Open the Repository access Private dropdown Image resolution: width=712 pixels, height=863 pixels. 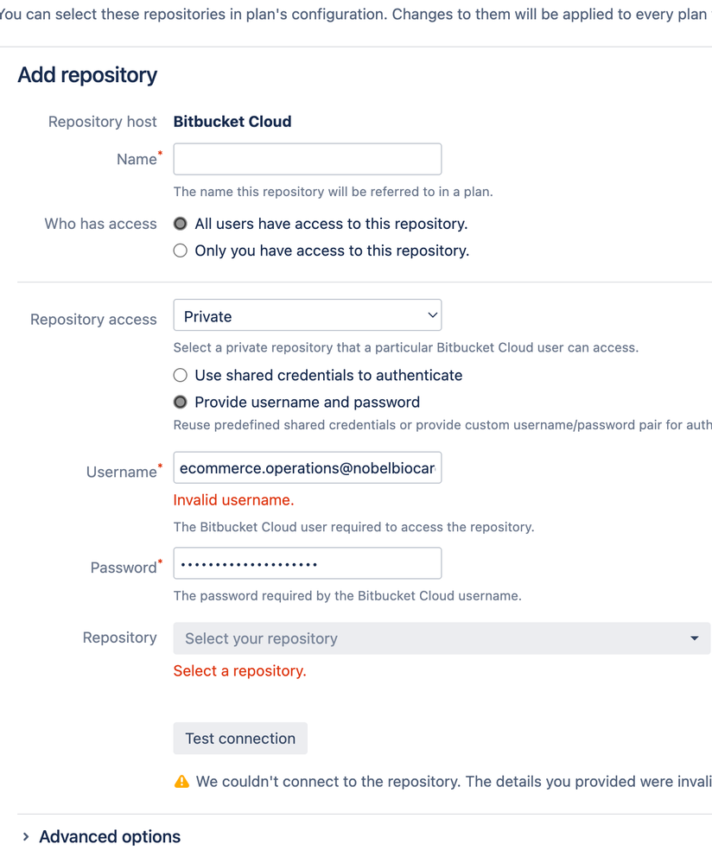pos(308,315)
